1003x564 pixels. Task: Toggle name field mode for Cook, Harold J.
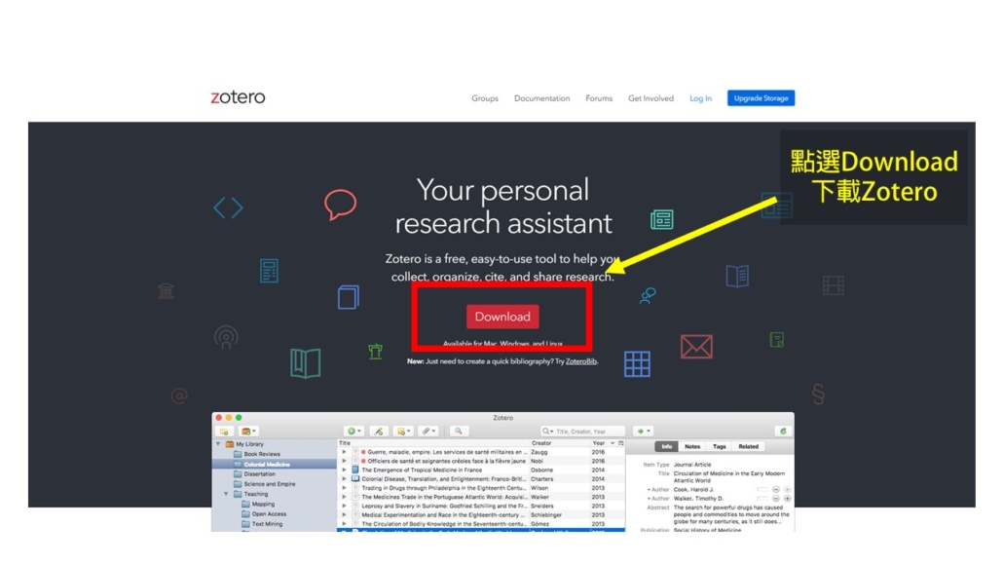[x=762, y=490]
